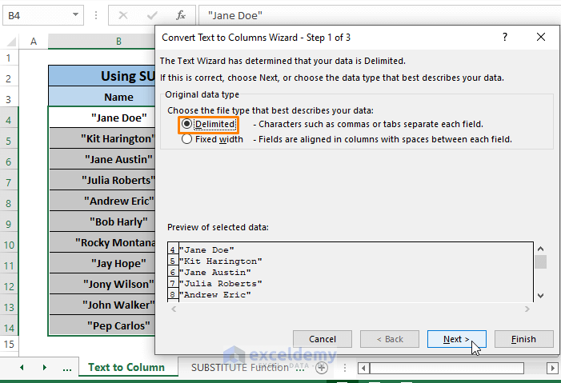Click the formula bar cancel X icon
Screen dimensions: 561x383
[123, 15]
